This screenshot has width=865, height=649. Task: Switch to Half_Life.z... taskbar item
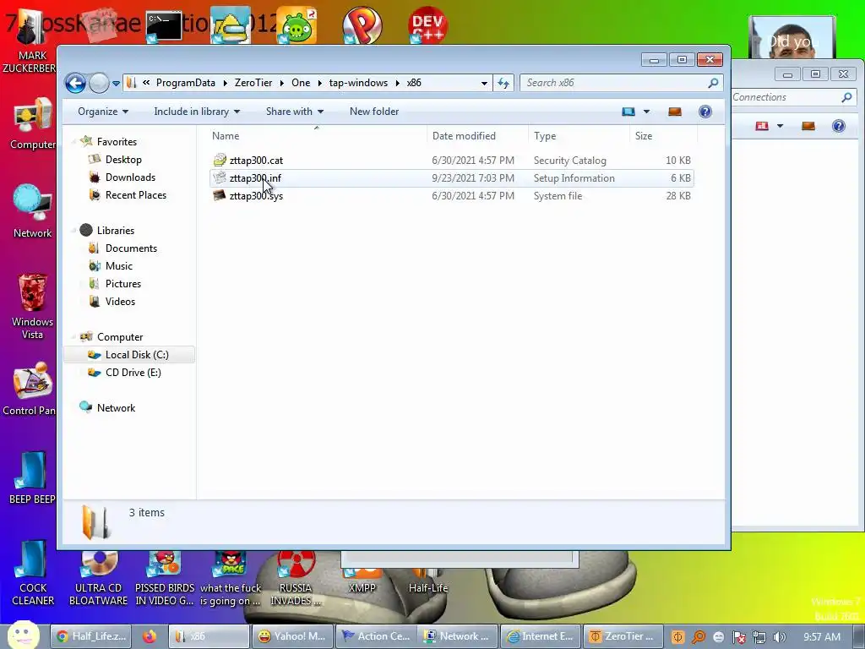tap(91, 636)
